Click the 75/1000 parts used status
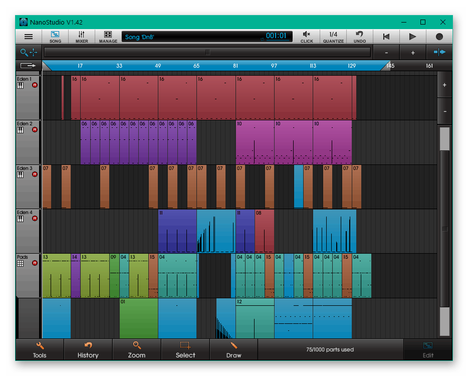Viewport: 468px width, 376px height. point(330,349)
